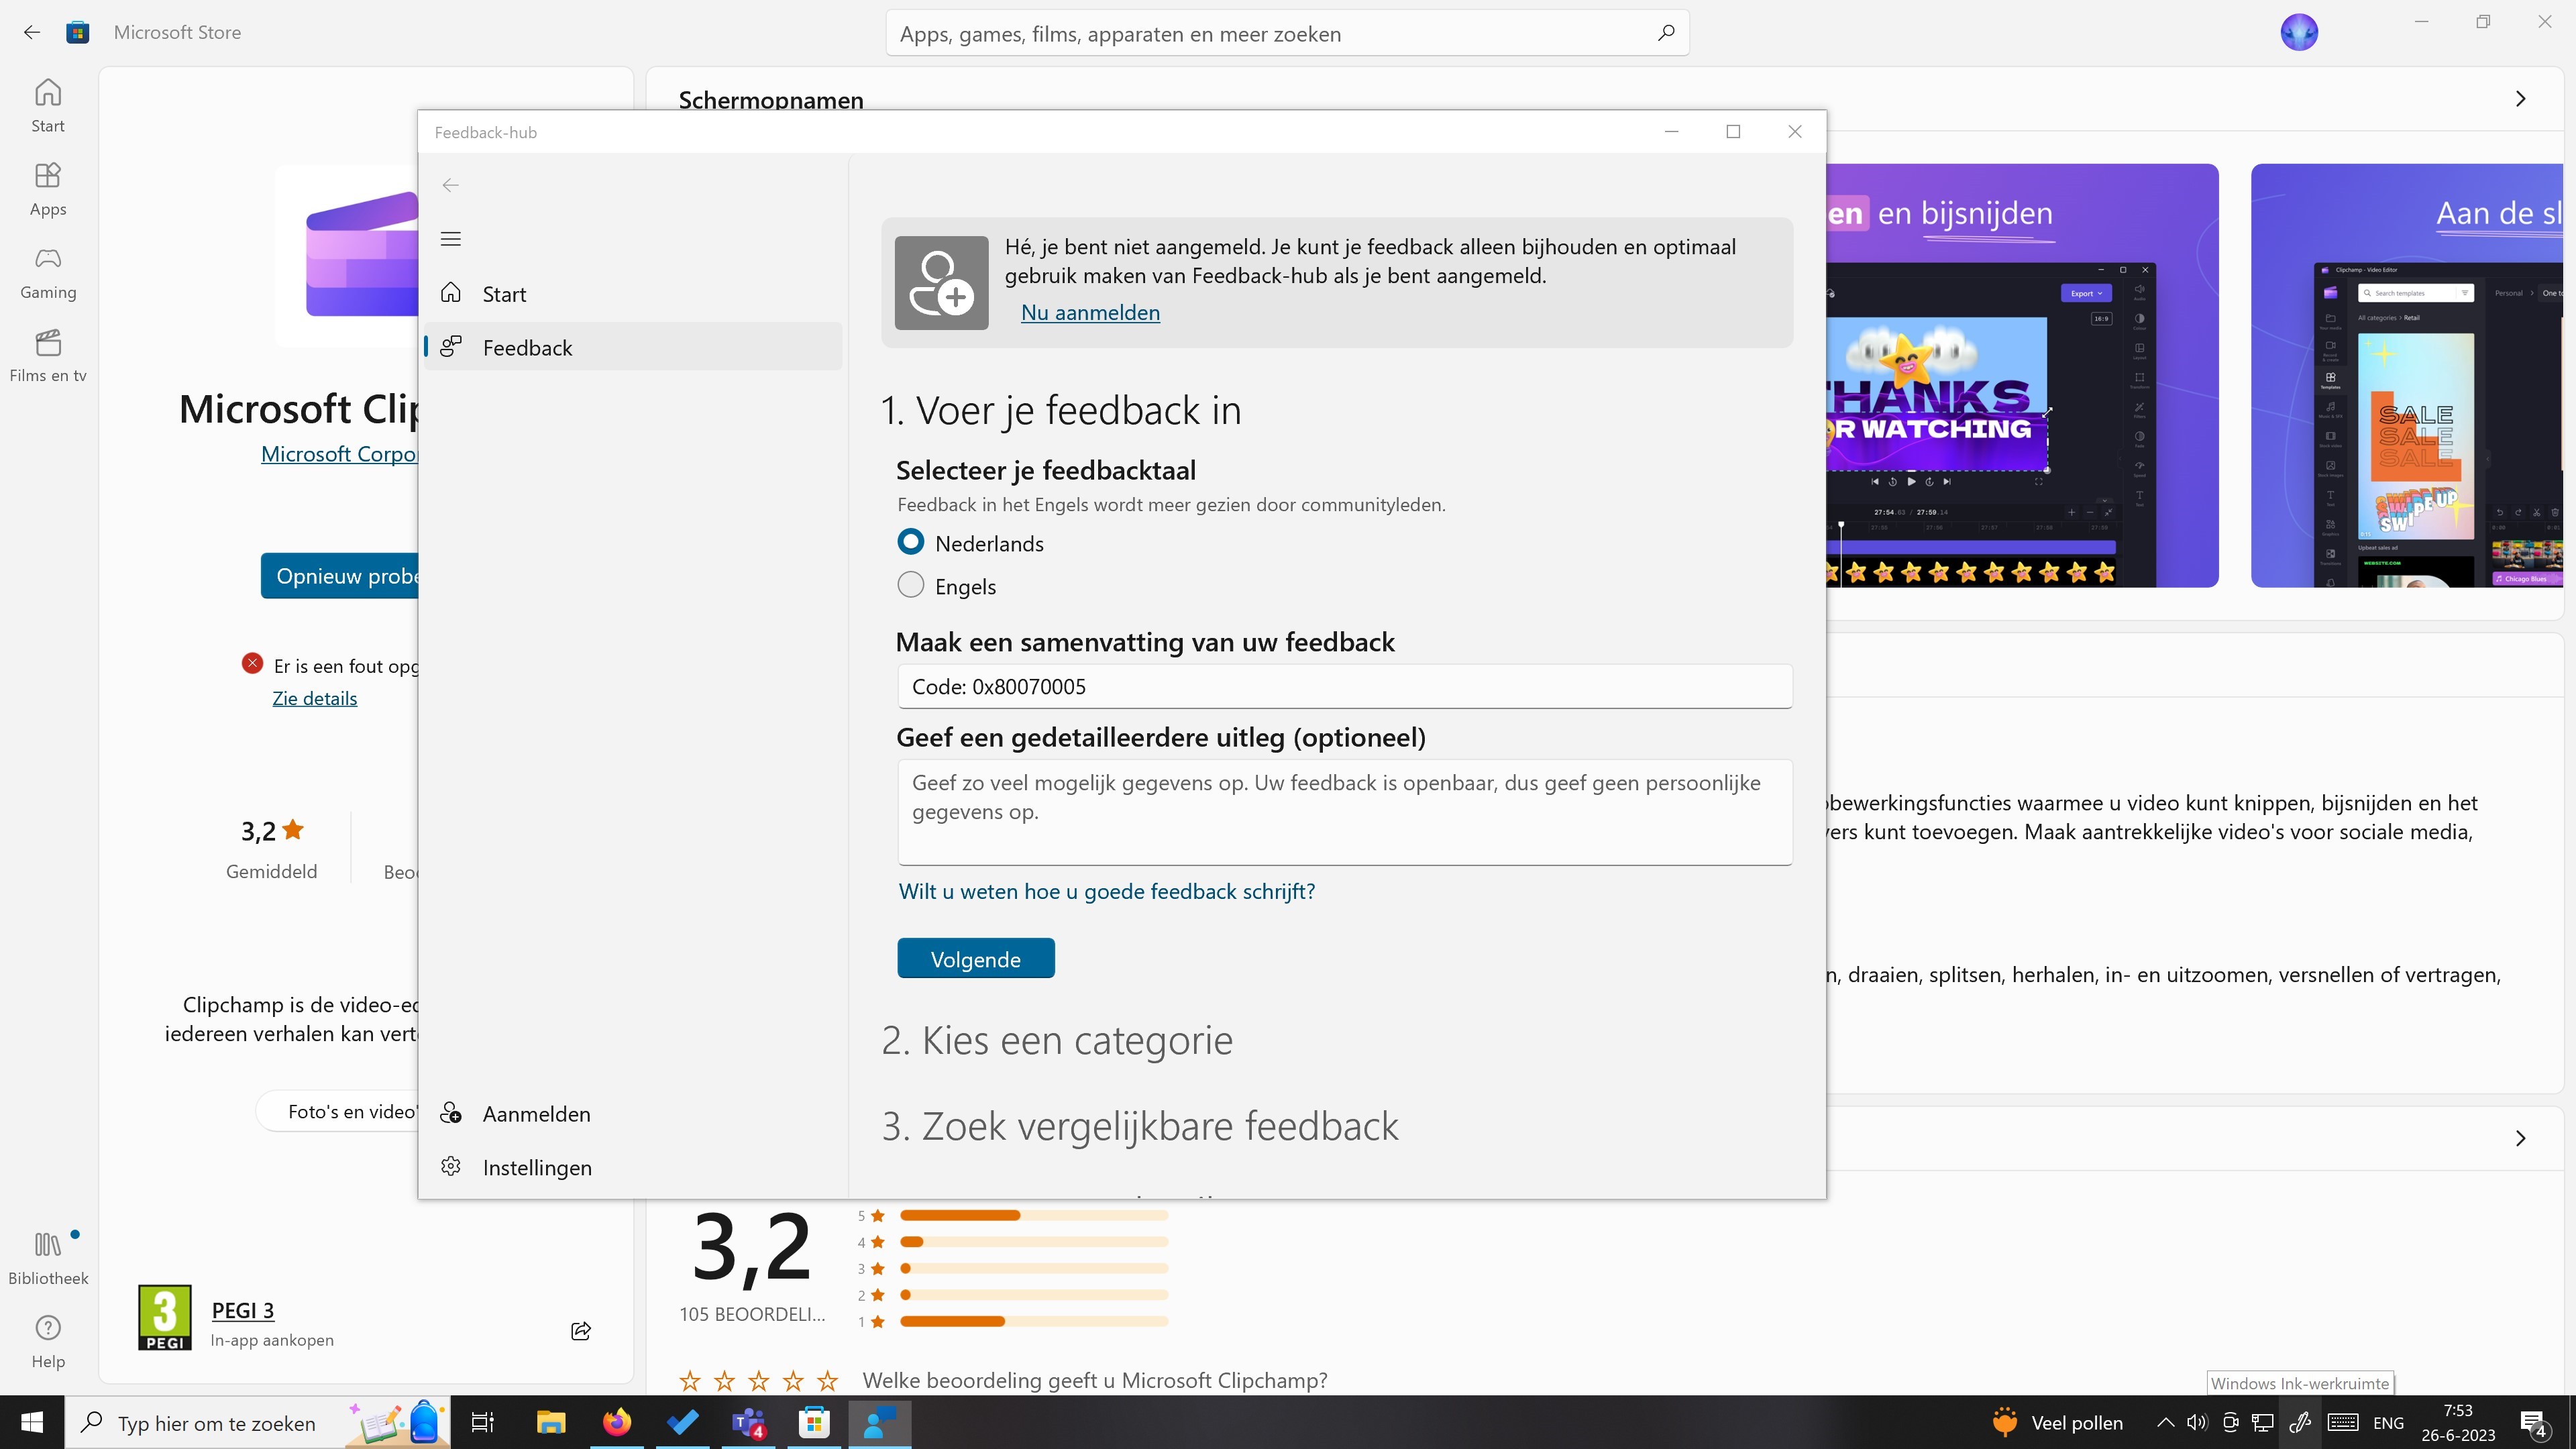This screenshot has width=2576, height=1449.
Task: Open File Explorer from the taskbar
Action: (x=551, y=1422)
